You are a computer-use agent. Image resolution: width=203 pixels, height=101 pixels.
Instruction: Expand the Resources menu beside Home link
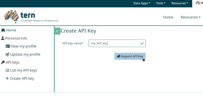[x=191, y=17]
